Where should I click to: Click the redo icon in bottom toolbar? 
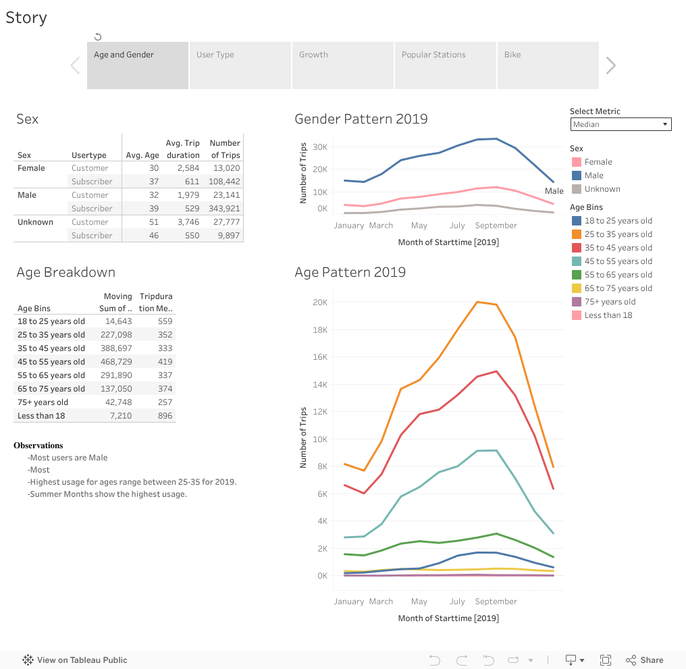pyautogui.click(x=462, y=660)
